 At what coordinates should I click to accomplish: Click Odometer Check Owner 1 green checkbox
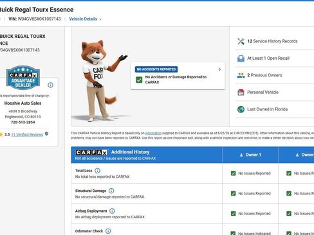coord(233,233)
